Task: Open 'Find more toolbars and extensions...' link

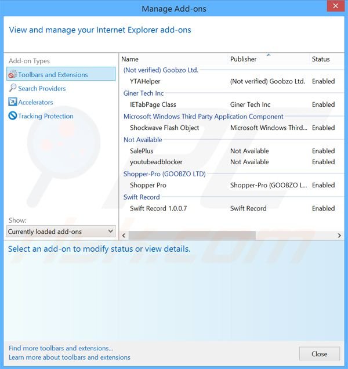Action: point(61,348)
